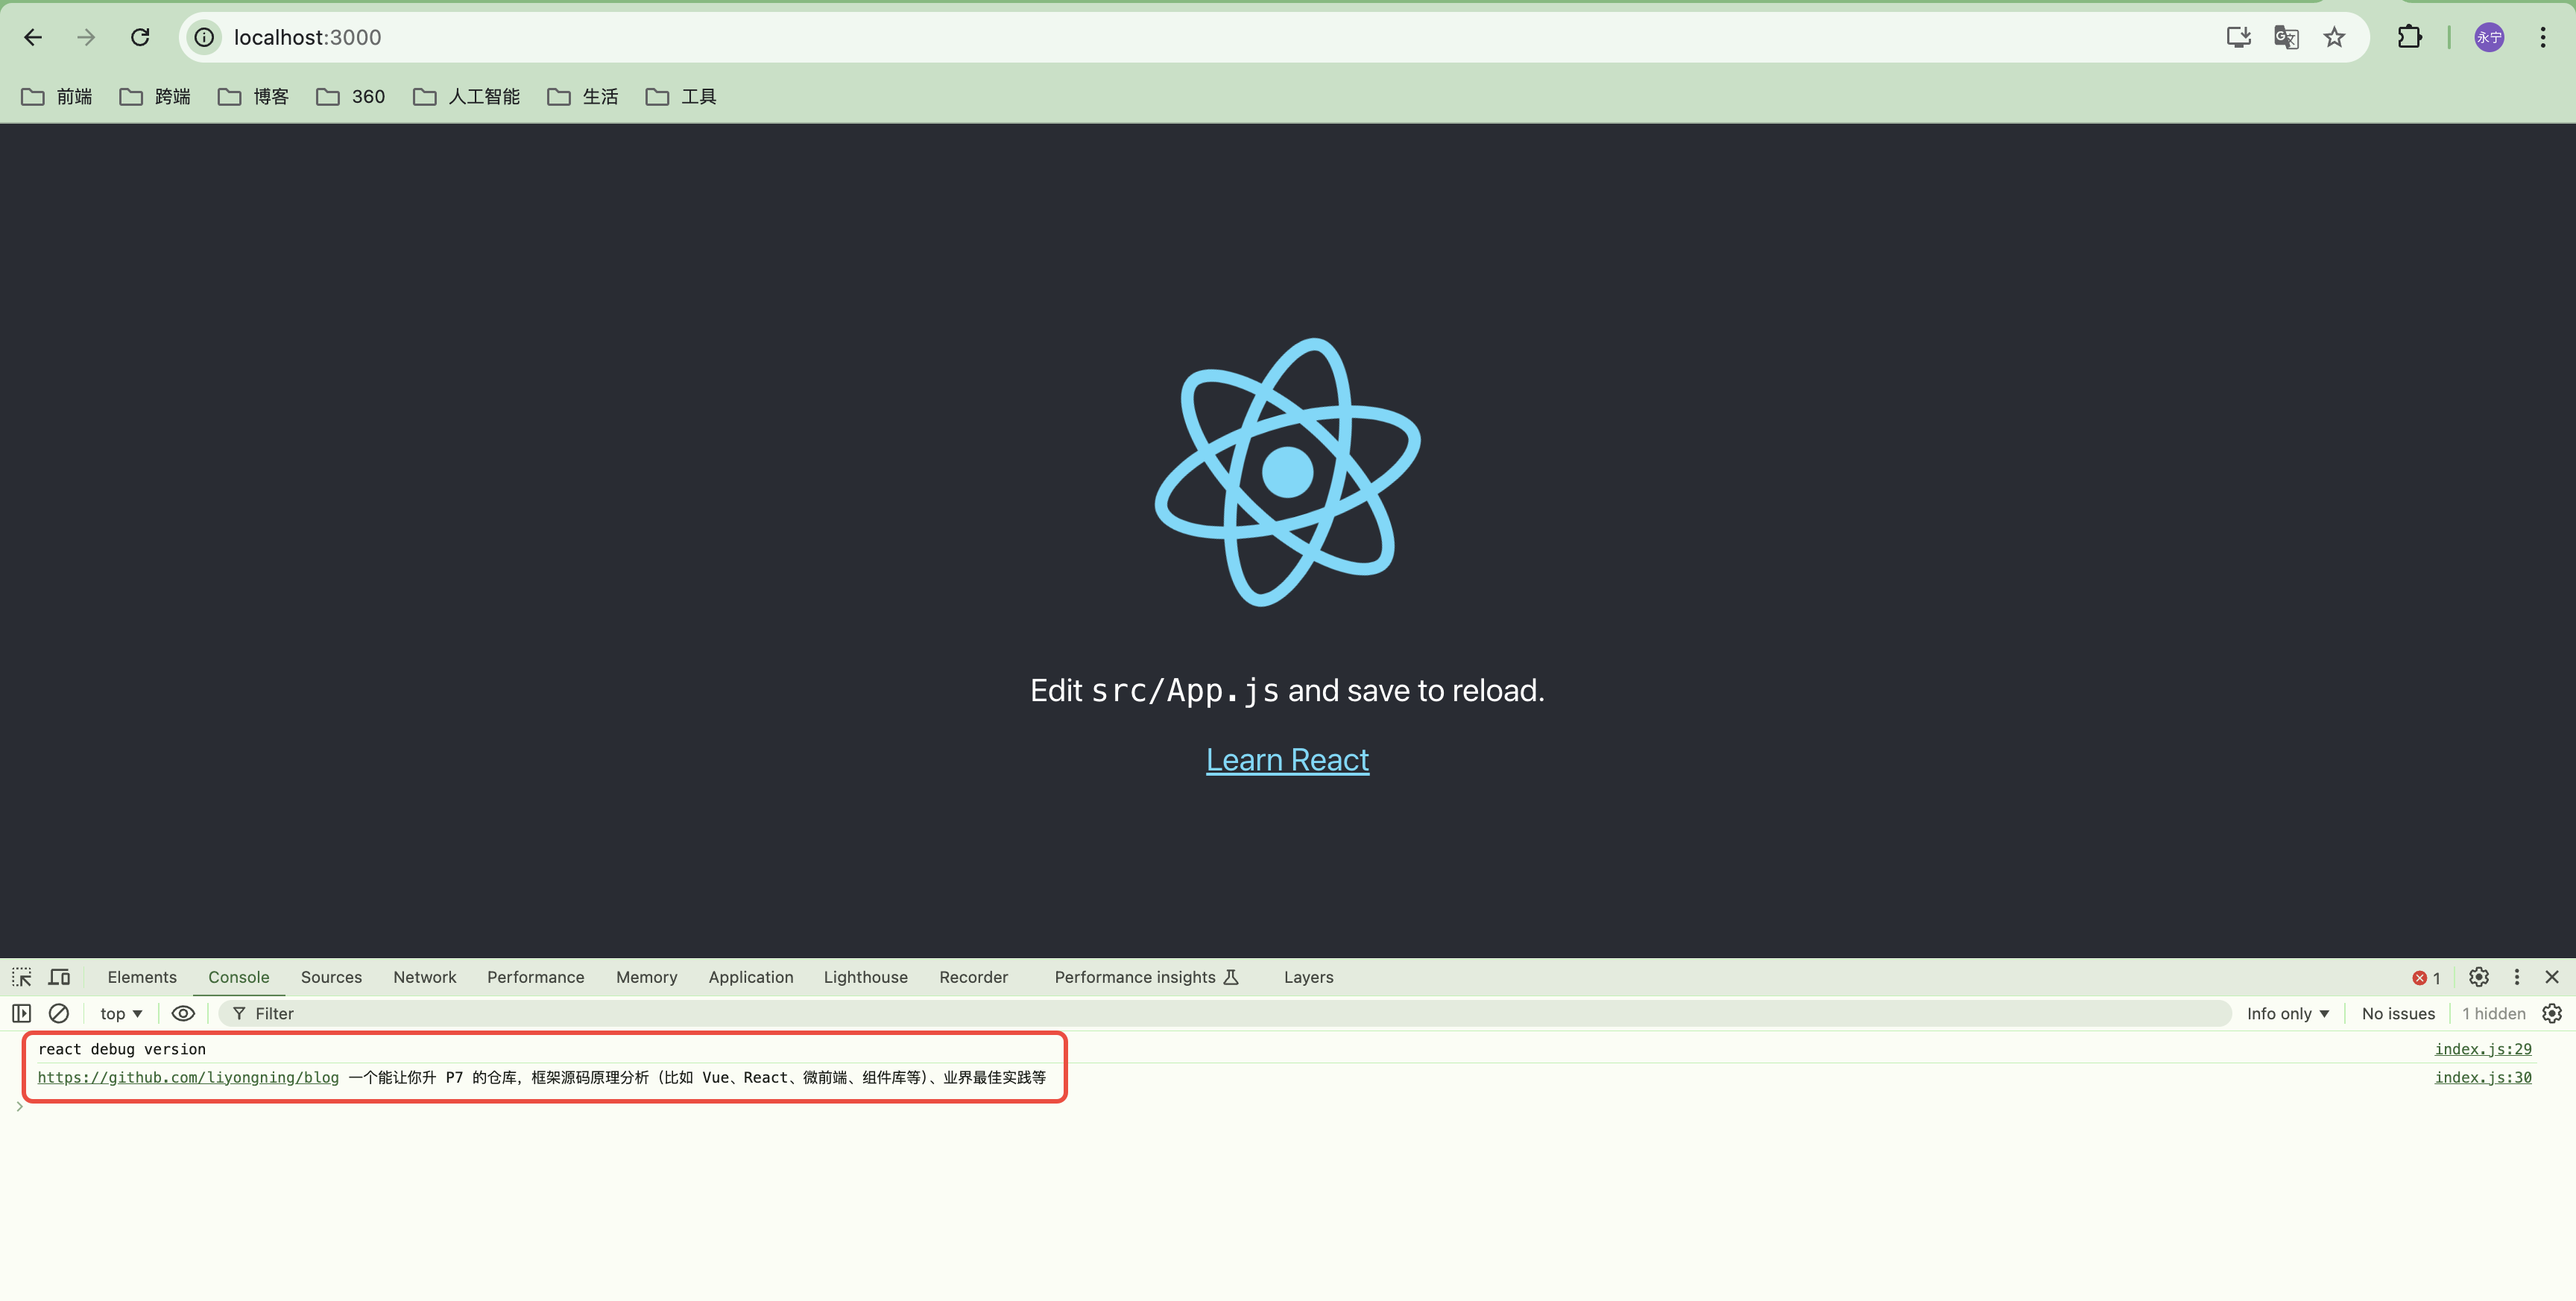
Task: Switch to the Network tab
Action: (424, 977)
